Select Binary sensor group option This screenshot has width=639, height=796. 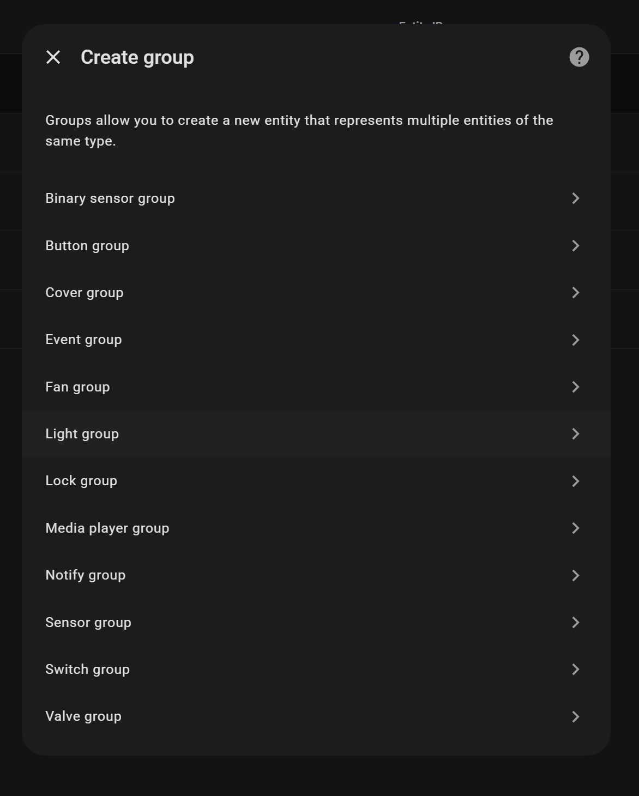tap(110, 198)
